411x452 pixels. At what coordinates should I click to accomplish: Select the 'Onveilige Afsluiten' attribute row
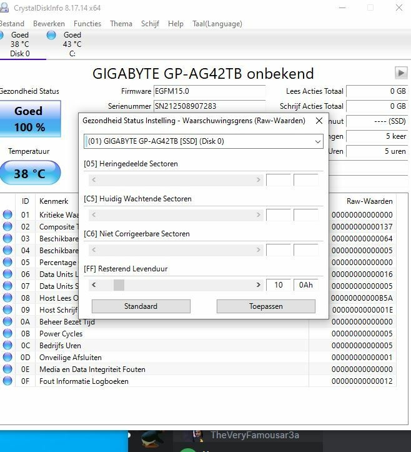198,357
